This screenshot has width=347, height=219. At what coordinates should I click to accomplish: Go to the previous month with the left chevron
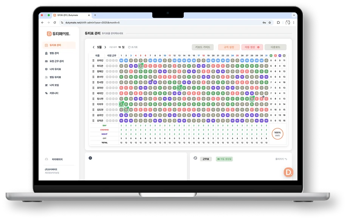[x=93, y=47]
